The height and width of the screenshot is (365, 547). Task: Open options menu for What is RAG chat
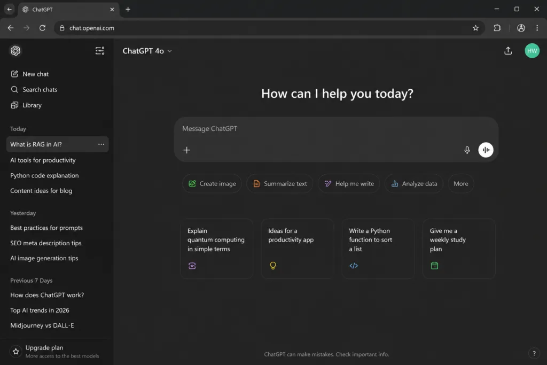[101, 144]
